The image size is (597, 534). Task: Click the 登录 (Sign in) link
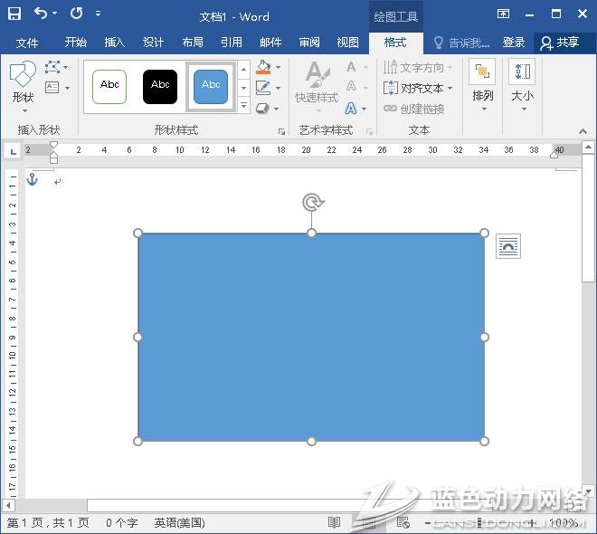tap(514, 43)
